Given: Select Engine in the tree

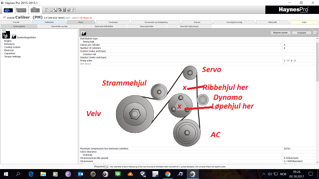Looking at the screenshot, I should (x=8, y=41).
